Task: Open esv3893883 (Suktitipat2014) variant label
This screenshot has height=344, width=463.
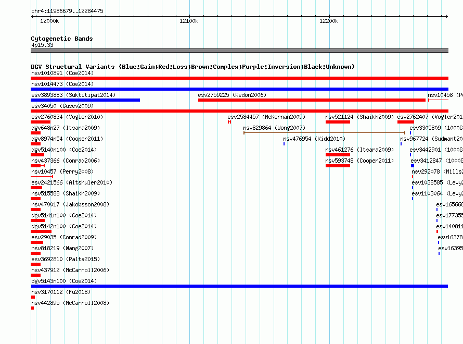Action: coord(73,95)
